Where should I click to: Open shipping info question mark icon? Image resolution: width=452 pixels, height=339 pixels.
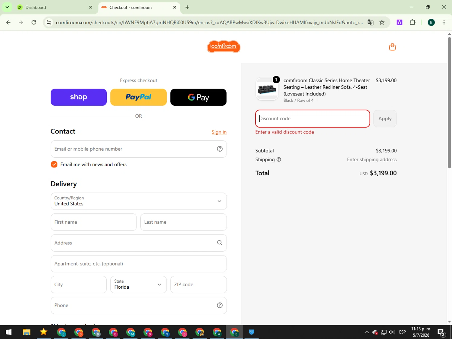pyautogui.click(x=279, y=159)
